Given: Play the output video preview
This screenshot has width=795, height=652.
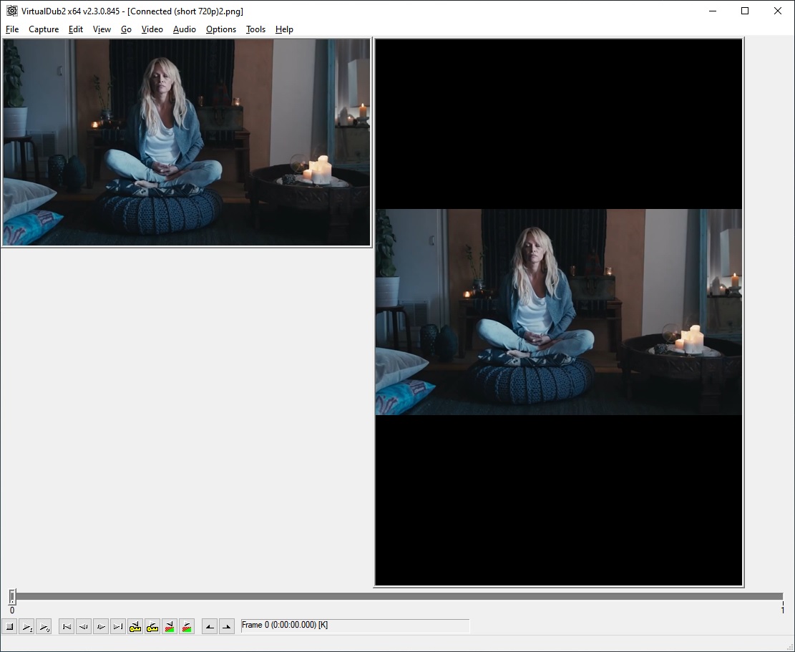Looking at the screenshot, I should coord(44,627).
